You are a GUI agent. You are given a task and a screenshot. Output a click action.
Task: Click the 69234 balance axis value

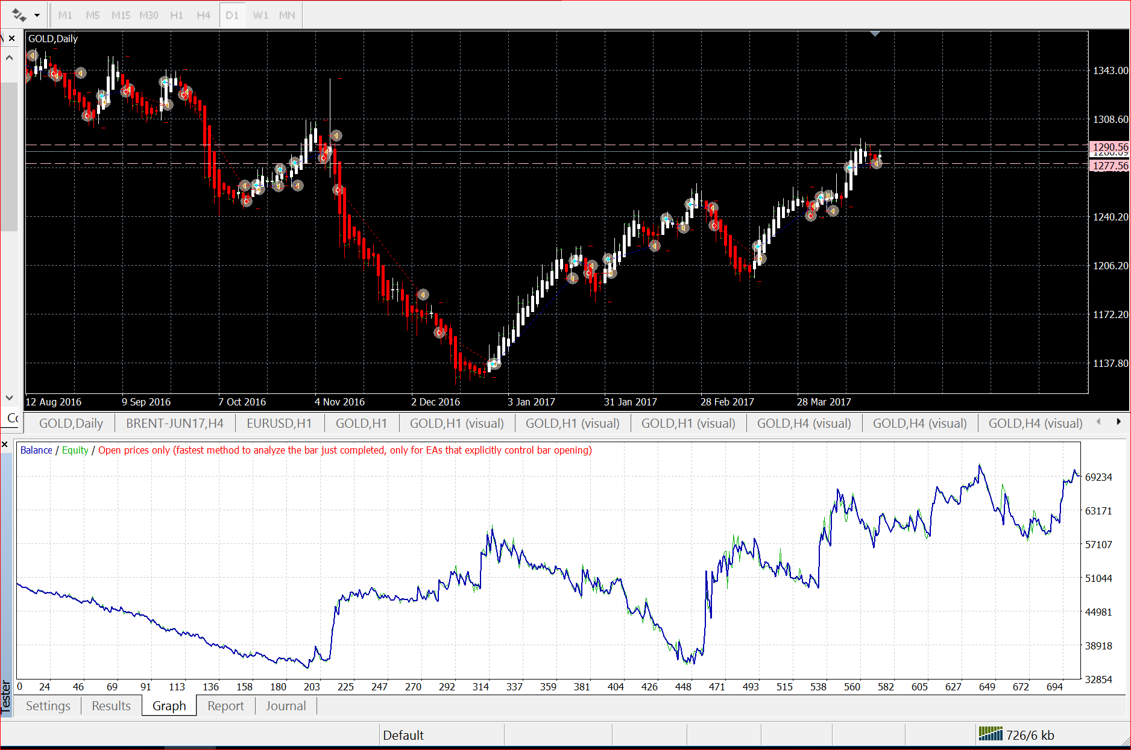click(1098, 477)
